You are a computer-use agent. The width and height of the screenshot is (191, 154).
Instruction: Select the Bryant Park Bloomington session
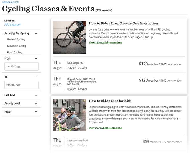pyautogui.click(x=119, y=83)
